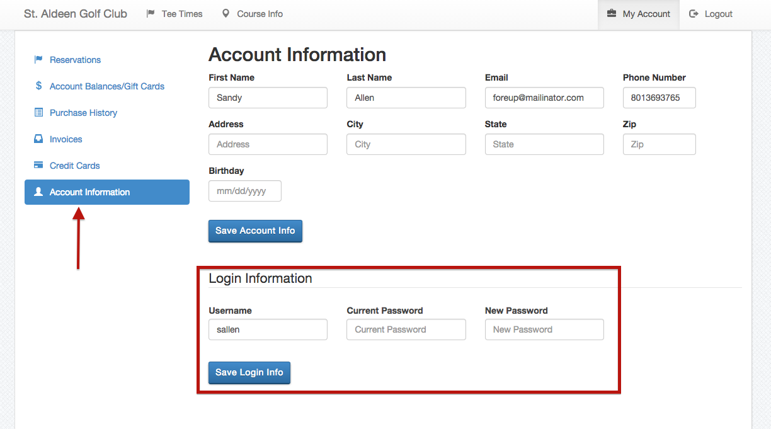Select the location pin beside Course Info
Screen dimensions: 771x429
click(226, 13)
